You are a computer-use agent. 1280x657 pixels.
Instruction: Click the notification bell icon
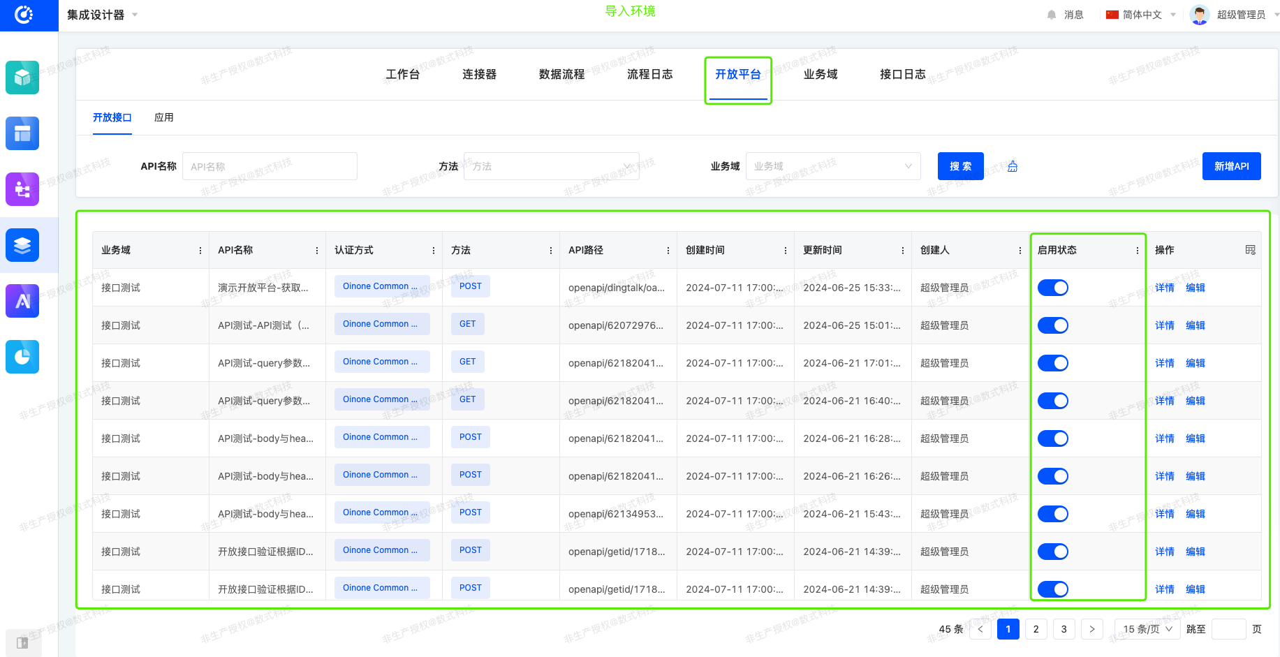(1052, 15)
